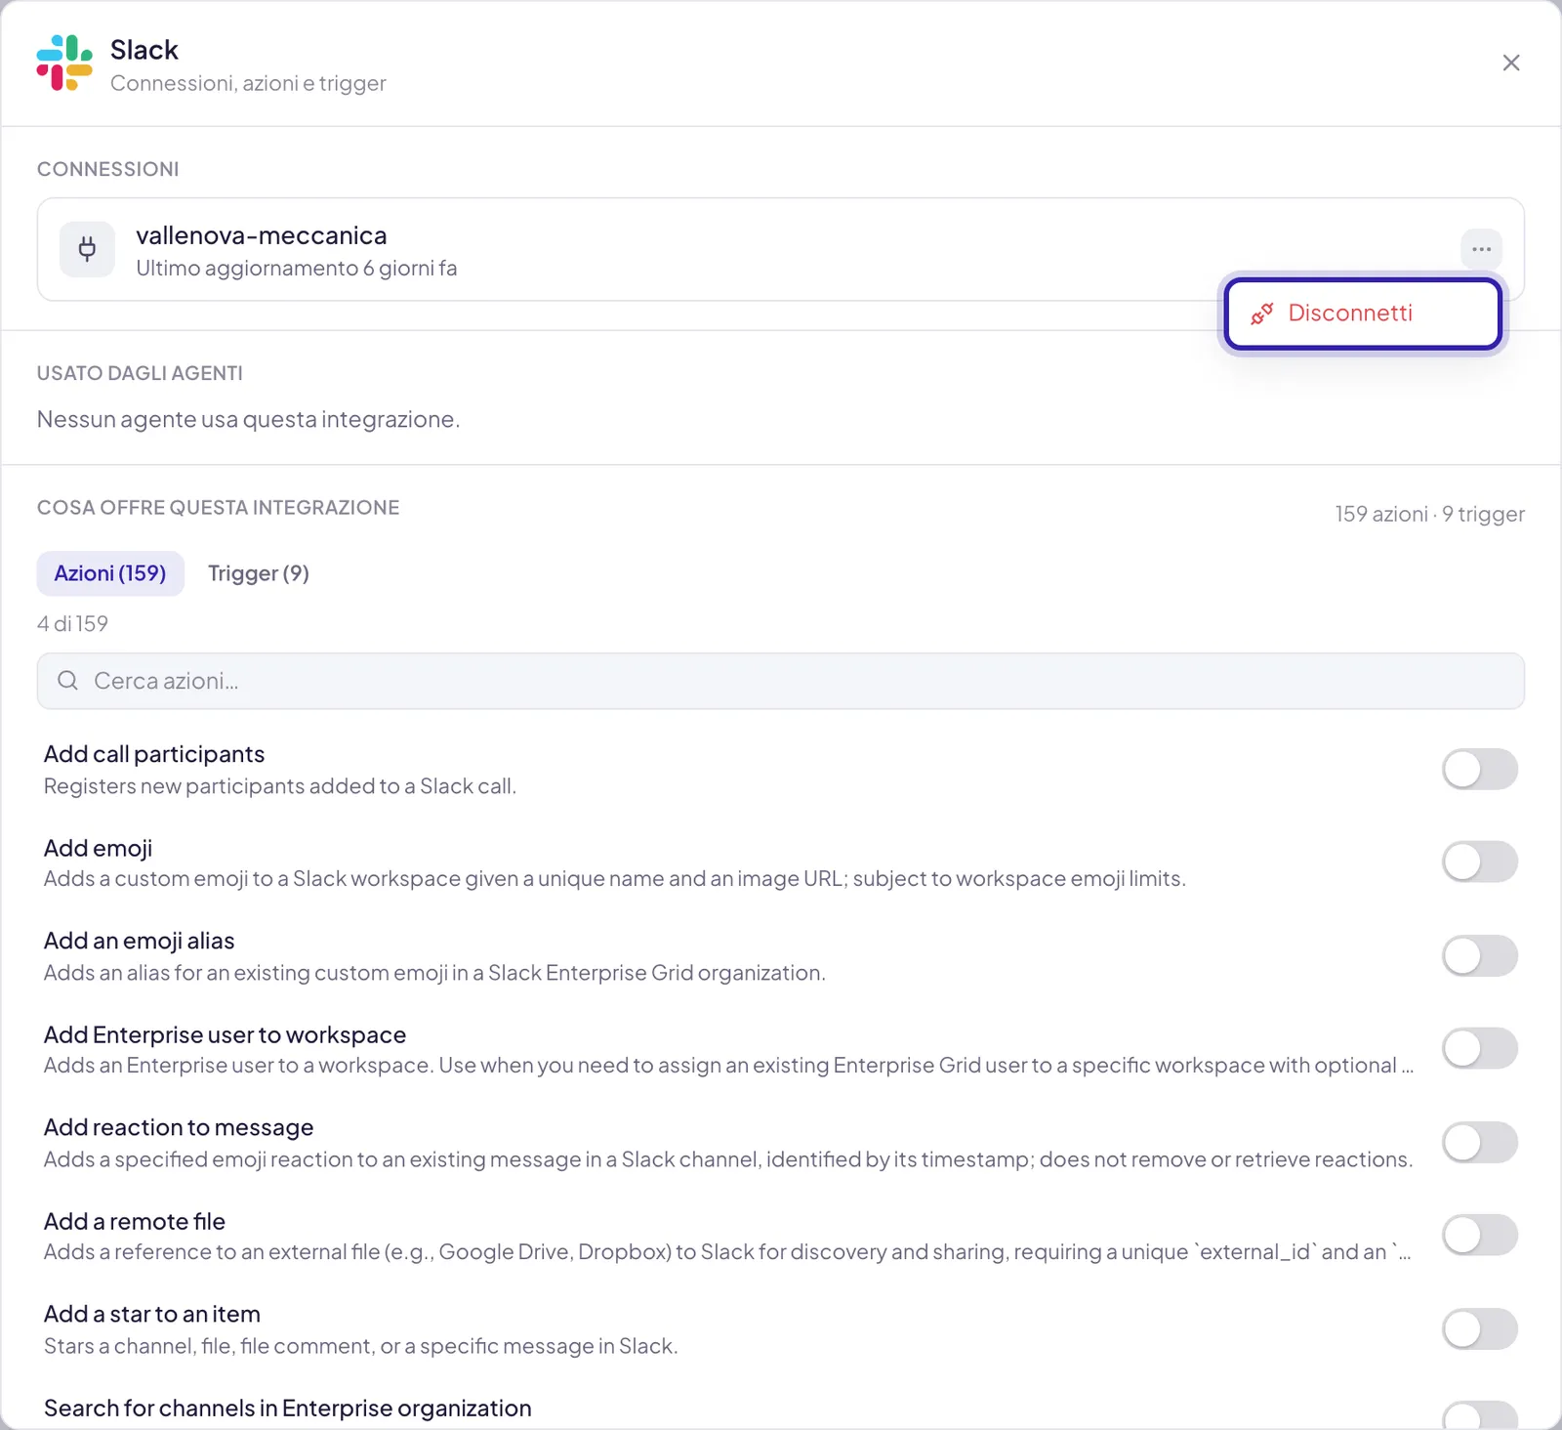This screenshot has height=1430, width=1562.
Task: Click the Slack logo icon
Action: point(64,63)
